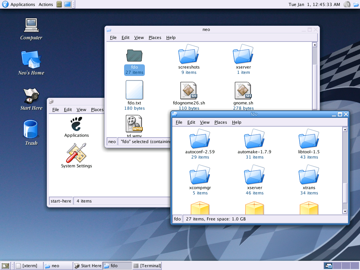The width and height of the screenshot is (360, 270).
Task: Select the fdognome26.sh script file
Action: 188,90
